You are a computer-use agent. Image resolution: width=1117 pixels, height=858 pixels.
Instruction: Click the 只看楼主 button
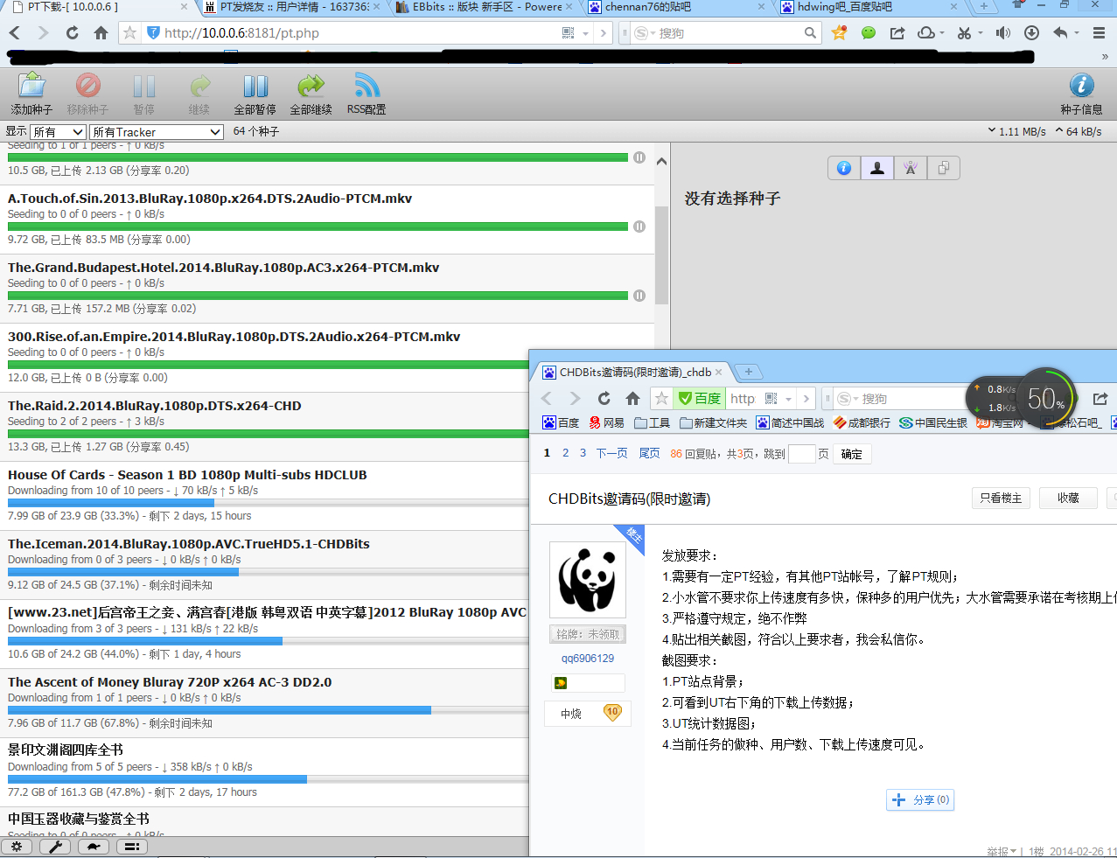click(x=1001, y=498)
